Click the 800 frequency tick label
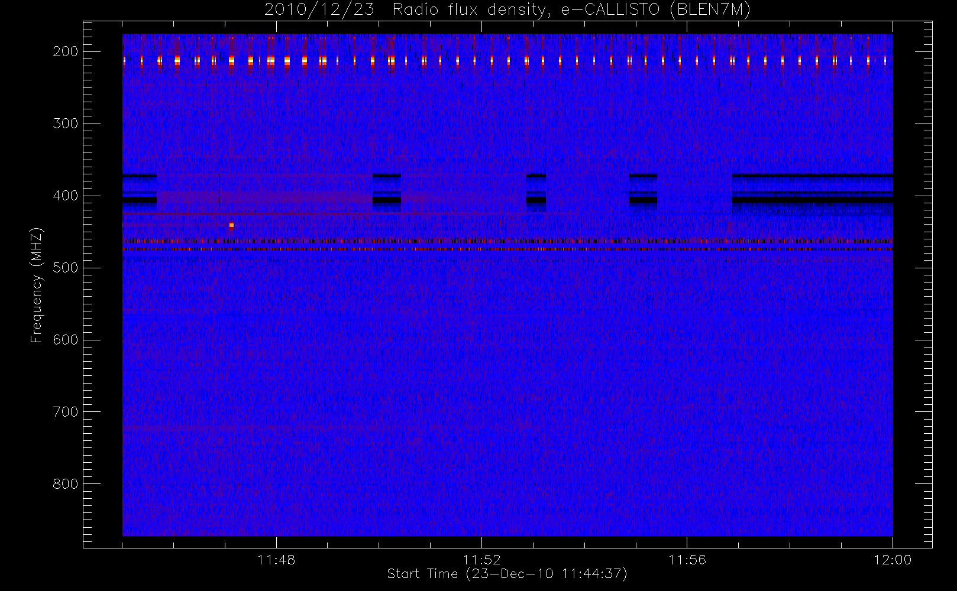The width and height of the screenshot is (957, 591). [66, 484]
